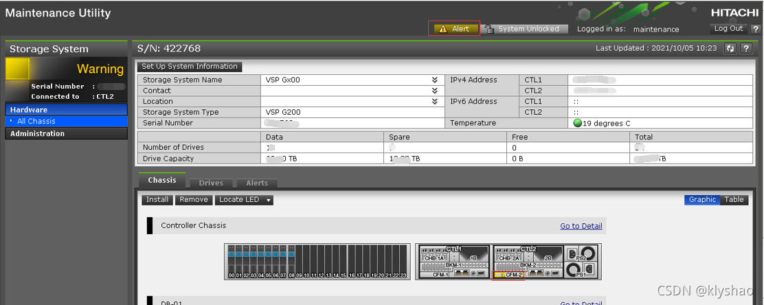764x305 pixels.
Task: Select drive slot 04 in chassis graphic
Action: point(261,262)
